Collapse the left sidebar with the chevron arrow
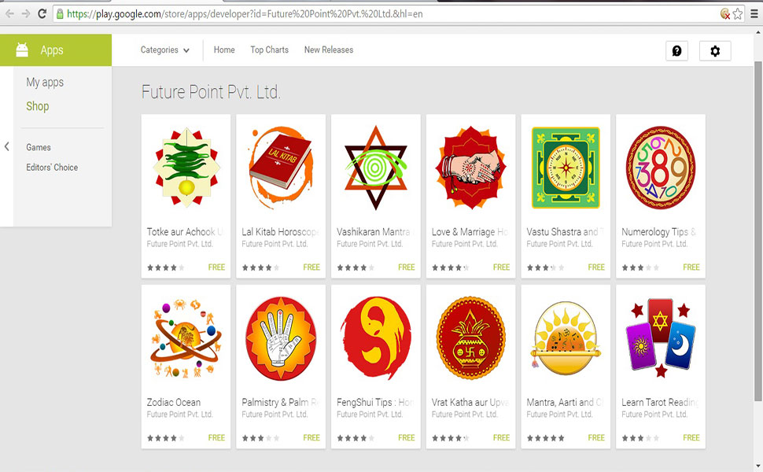 [7, 146]
